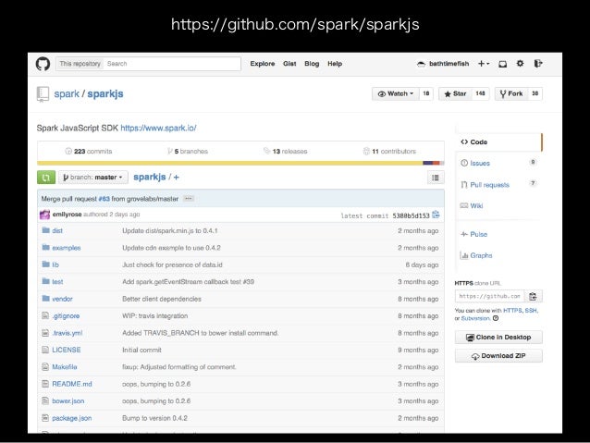Viewport: 590px width, 443px height.
Task: Open the Help menu item
Action: [x=335, y=64]
